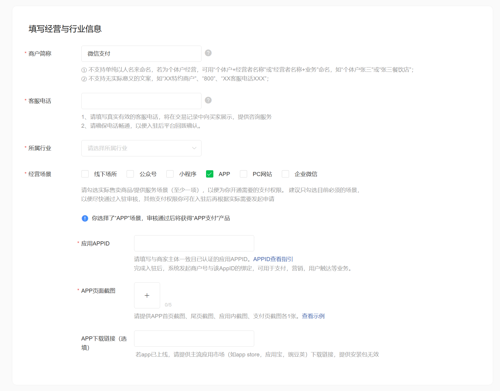Screen dimensions: 500x391
Task: Click the blue info icon before APP场景 notice
Action: [x=85, y=218]
